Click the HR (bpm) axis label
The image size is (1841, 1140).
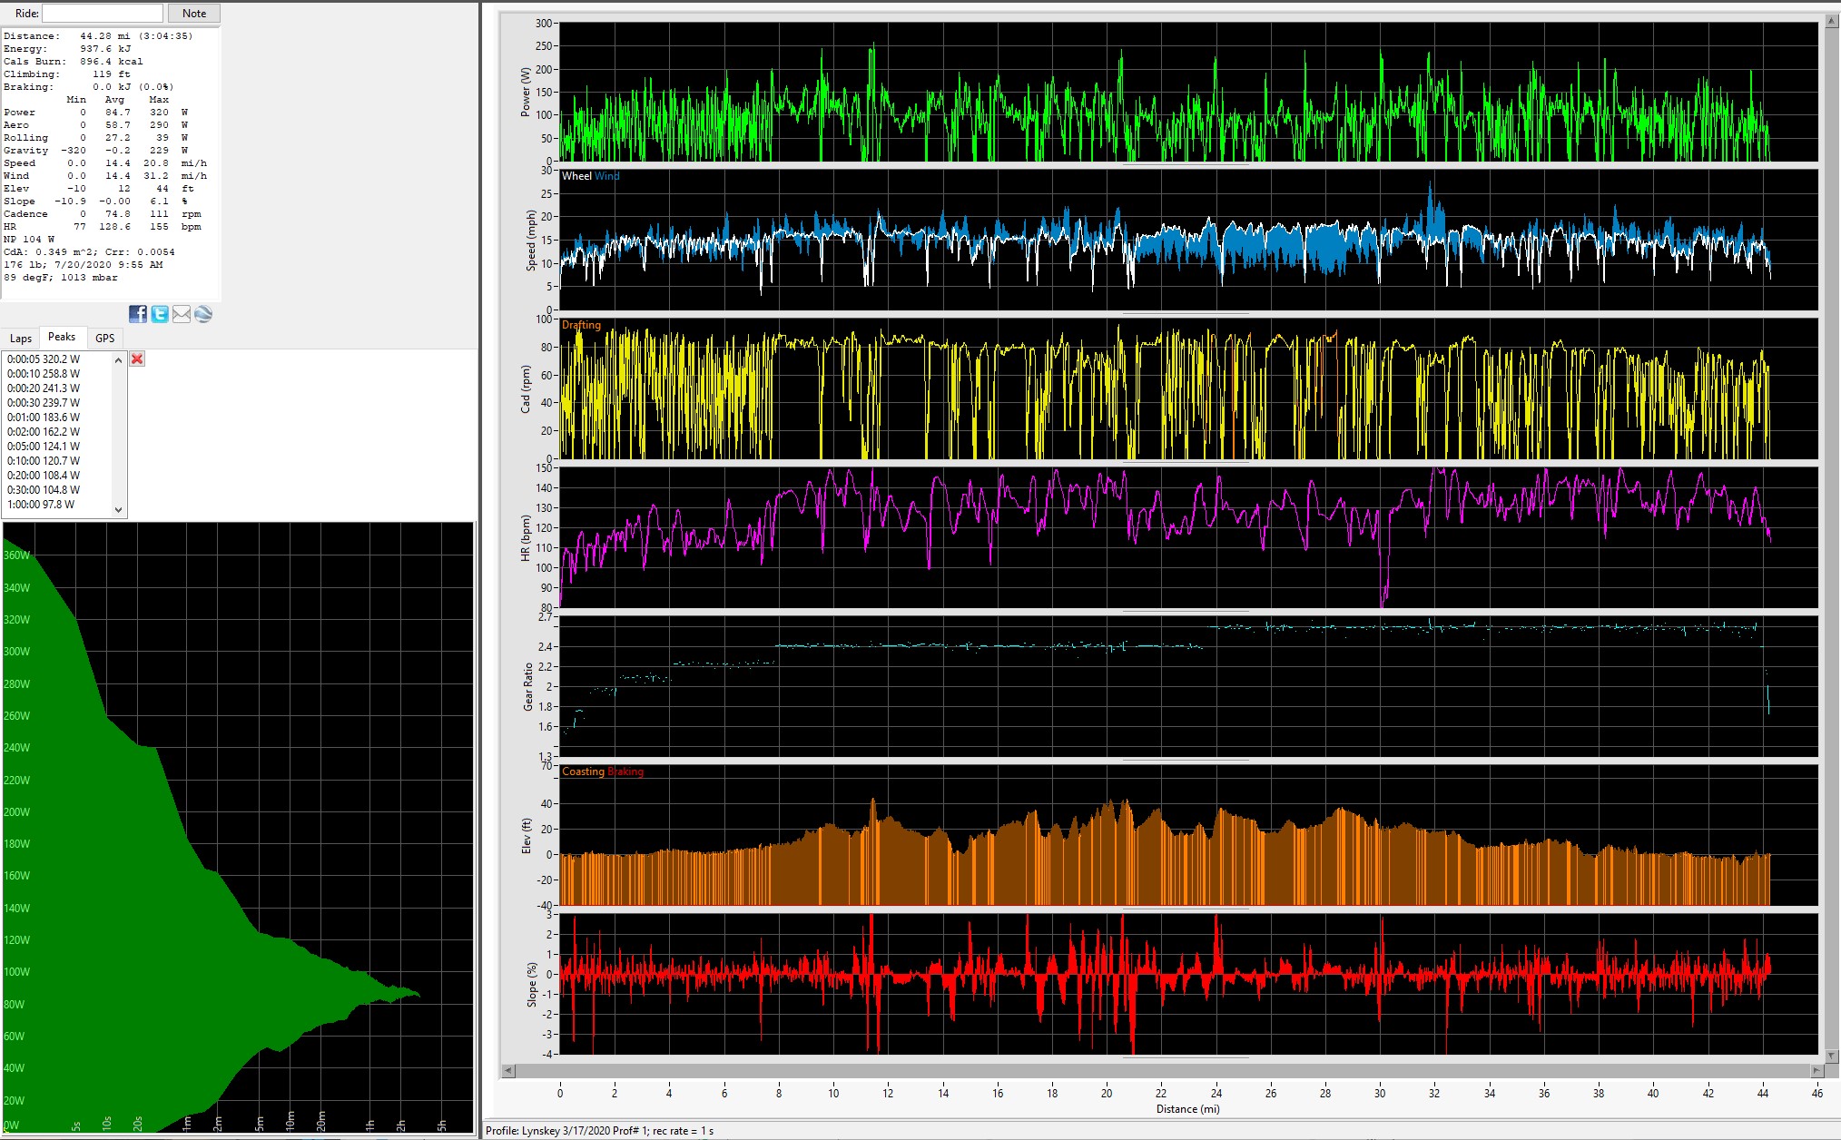[x=526, y=538]
